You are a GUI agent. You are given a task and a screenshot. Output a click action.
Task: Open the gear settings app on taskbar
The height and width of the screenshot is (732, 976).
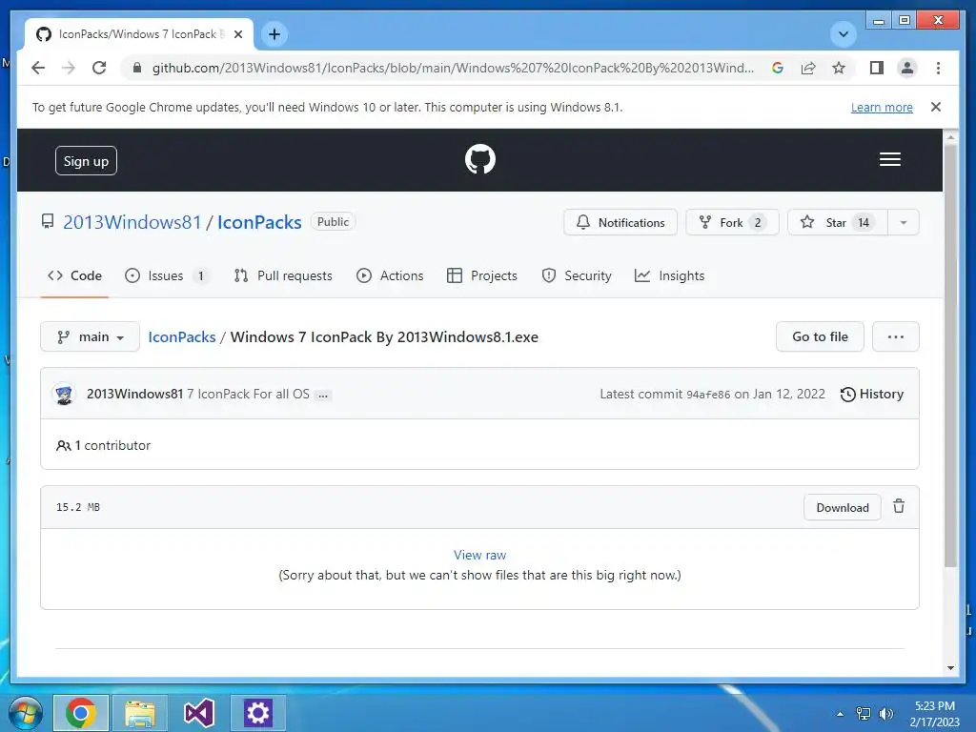pyautogui.click(x=257, y=713)
